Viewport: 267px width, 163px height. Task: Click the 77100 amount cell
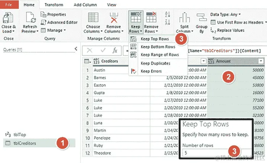tap(236, 100)
